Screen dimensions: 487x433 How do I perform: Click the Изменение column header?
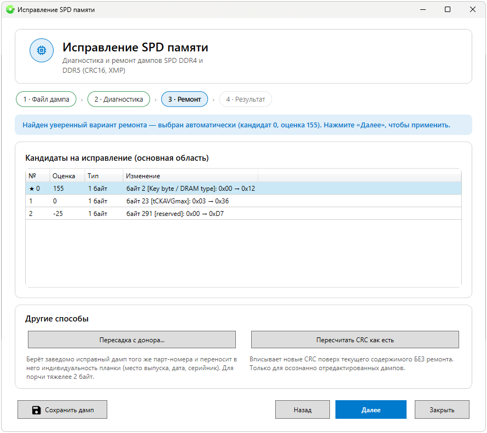click(191, 176)
